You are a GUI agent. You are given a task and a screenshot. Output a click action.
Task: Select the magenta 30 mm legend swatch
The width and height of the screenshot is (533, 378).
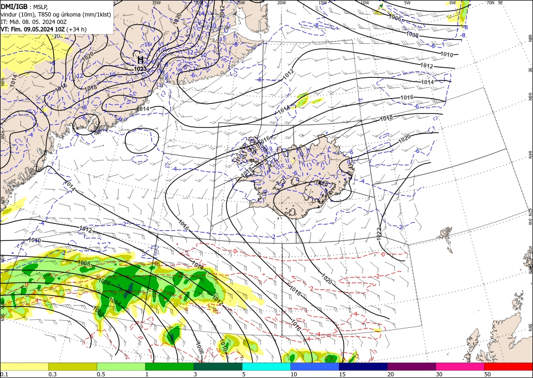461,366
